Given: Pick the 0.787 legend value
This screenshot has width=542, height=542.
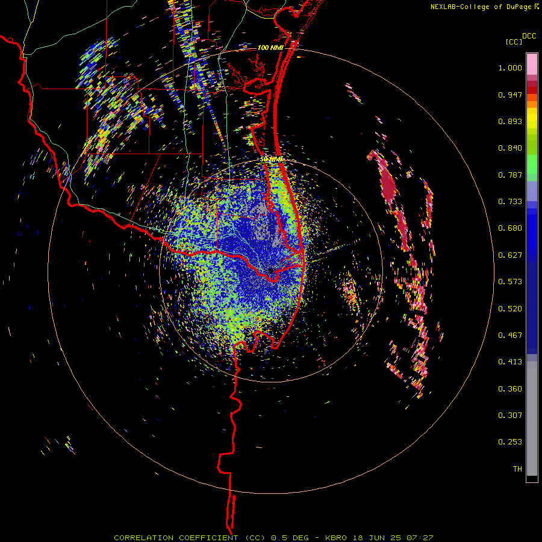Looking at the screenshot, I should (510, 175).
